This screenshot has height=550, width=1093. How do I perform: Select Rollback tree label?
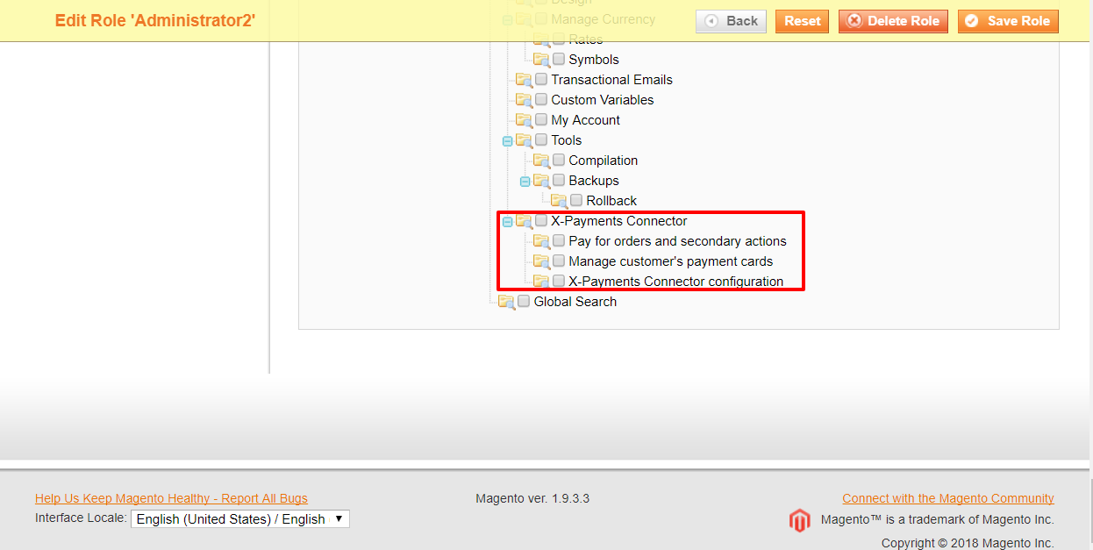click(x=611, y=201)
